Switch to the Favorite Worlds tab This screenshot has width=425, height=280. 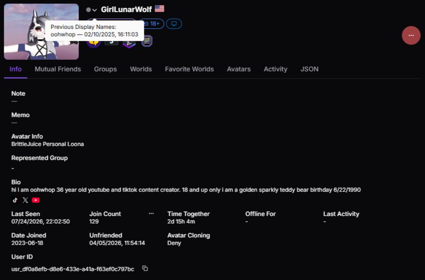189,69
